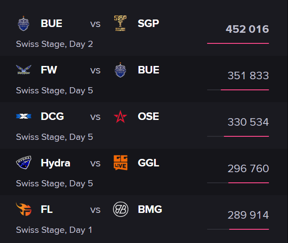Select the BUE logo in FW match

pyautogui.click(x=120, y=70)
